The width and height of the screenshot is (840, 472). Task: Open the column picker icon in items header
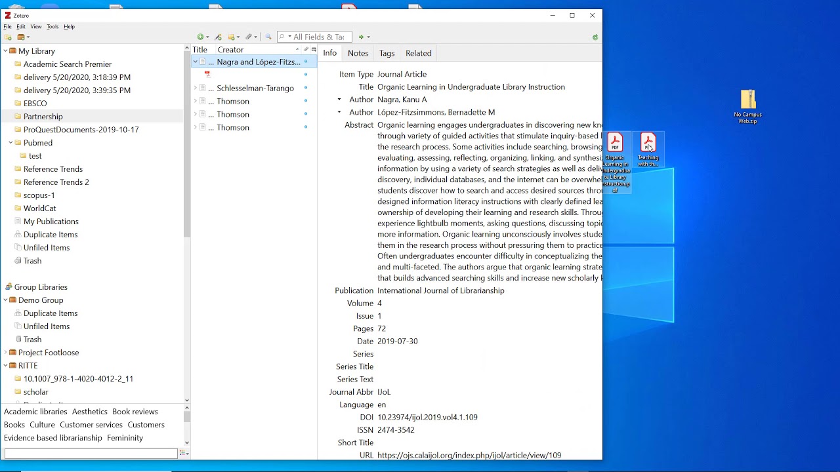pos(314,50)
